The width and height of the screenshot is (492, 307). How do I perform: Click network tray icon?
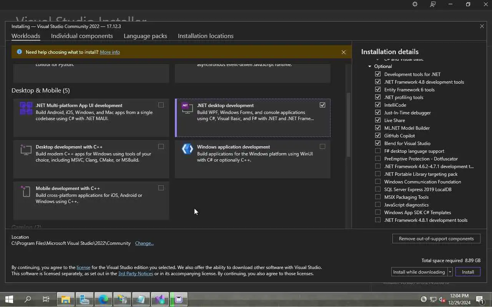pos(433,299)
